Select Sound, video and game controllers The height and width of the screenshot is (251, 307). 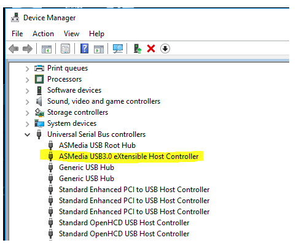click(104, 101)
